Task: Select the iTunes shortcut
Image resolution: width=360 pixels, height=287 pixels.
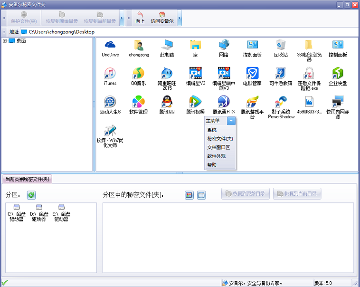Action: (110, 77)
